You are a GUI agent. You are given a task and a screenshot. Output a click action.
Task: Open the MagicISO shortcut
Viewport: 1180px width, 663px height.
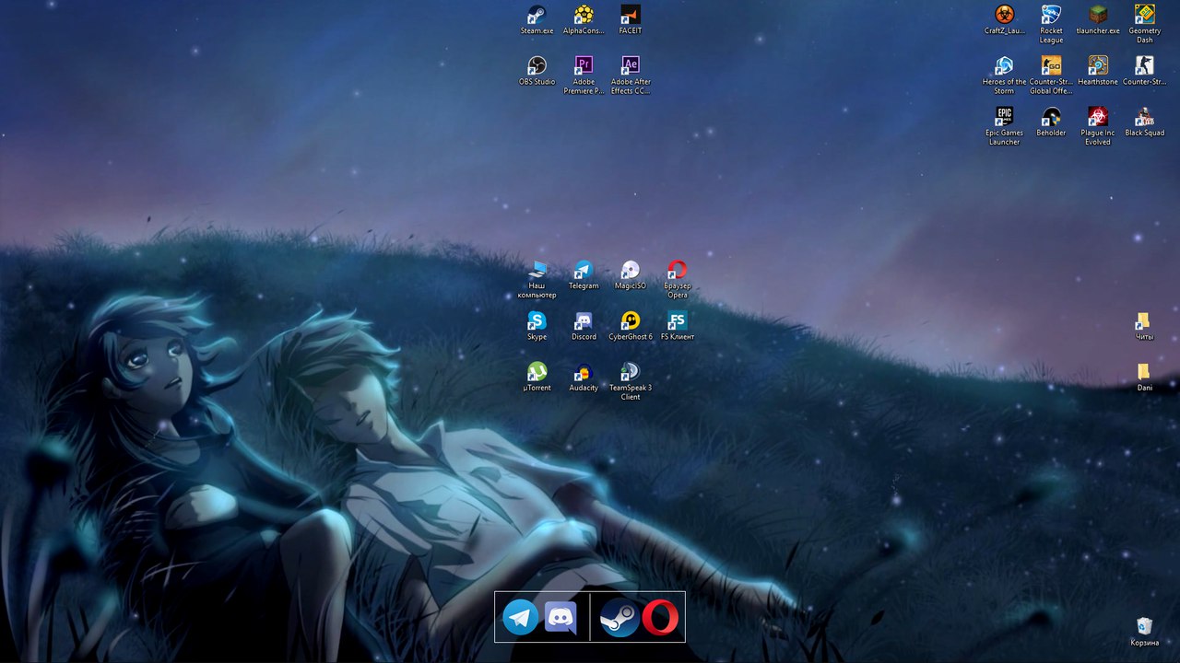coord(631,274)
